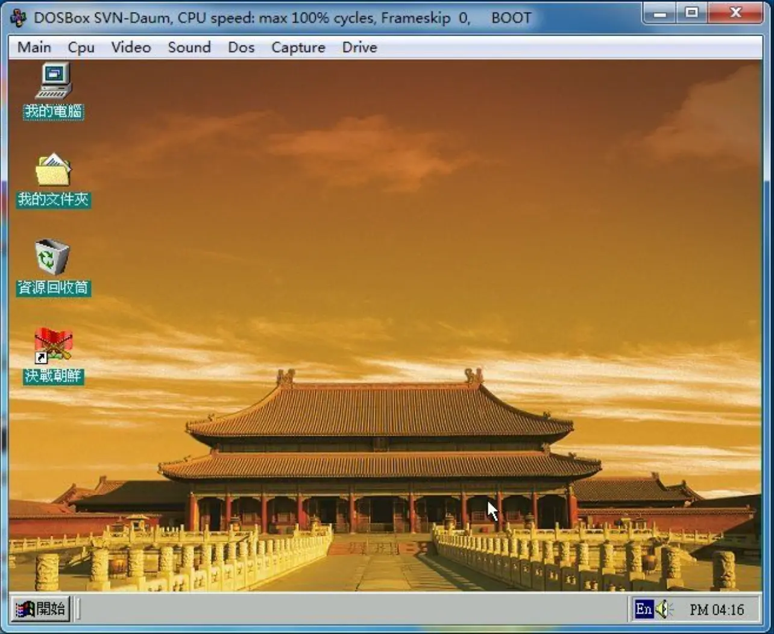Expand the Cpu menu
Image resolution: width=774 pixels, height=634 pixels.
click(x=80, y=47)
